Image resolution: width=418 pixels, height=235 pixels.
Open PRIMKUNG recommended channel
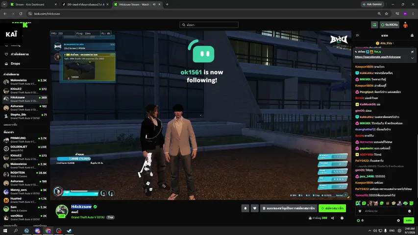tap(25, 140)
